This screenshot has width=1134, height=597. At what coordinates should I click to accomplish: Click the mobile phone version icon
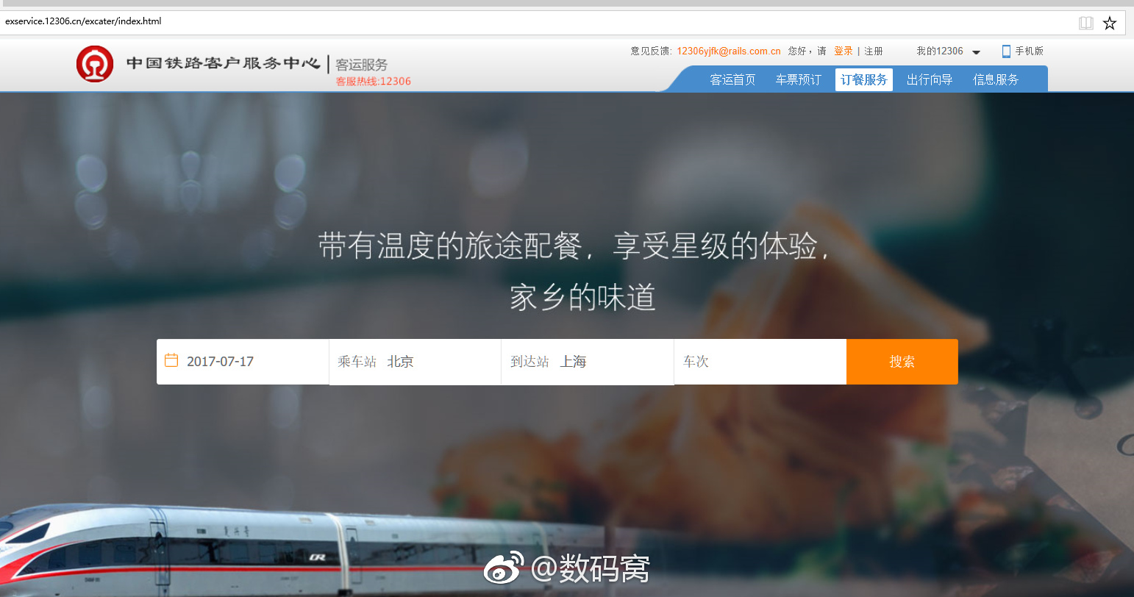1006,51
